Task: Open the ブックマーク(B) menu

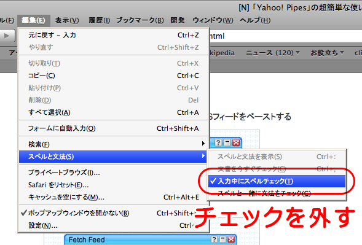Action: pos(140,20)
